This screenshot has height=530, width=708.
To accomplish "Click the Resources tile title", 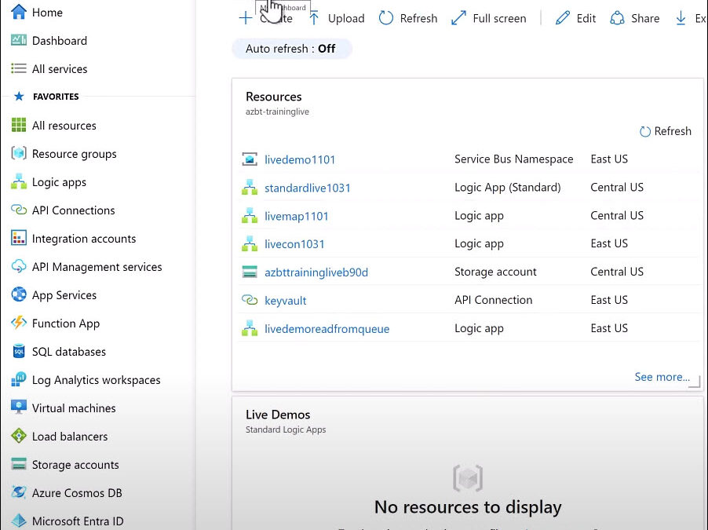I will [274, 97].
